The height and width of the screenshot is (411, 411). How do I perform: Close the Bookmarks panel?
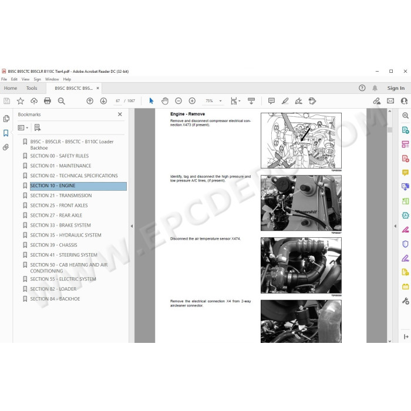pyautogui.click(x=120, y=114)
